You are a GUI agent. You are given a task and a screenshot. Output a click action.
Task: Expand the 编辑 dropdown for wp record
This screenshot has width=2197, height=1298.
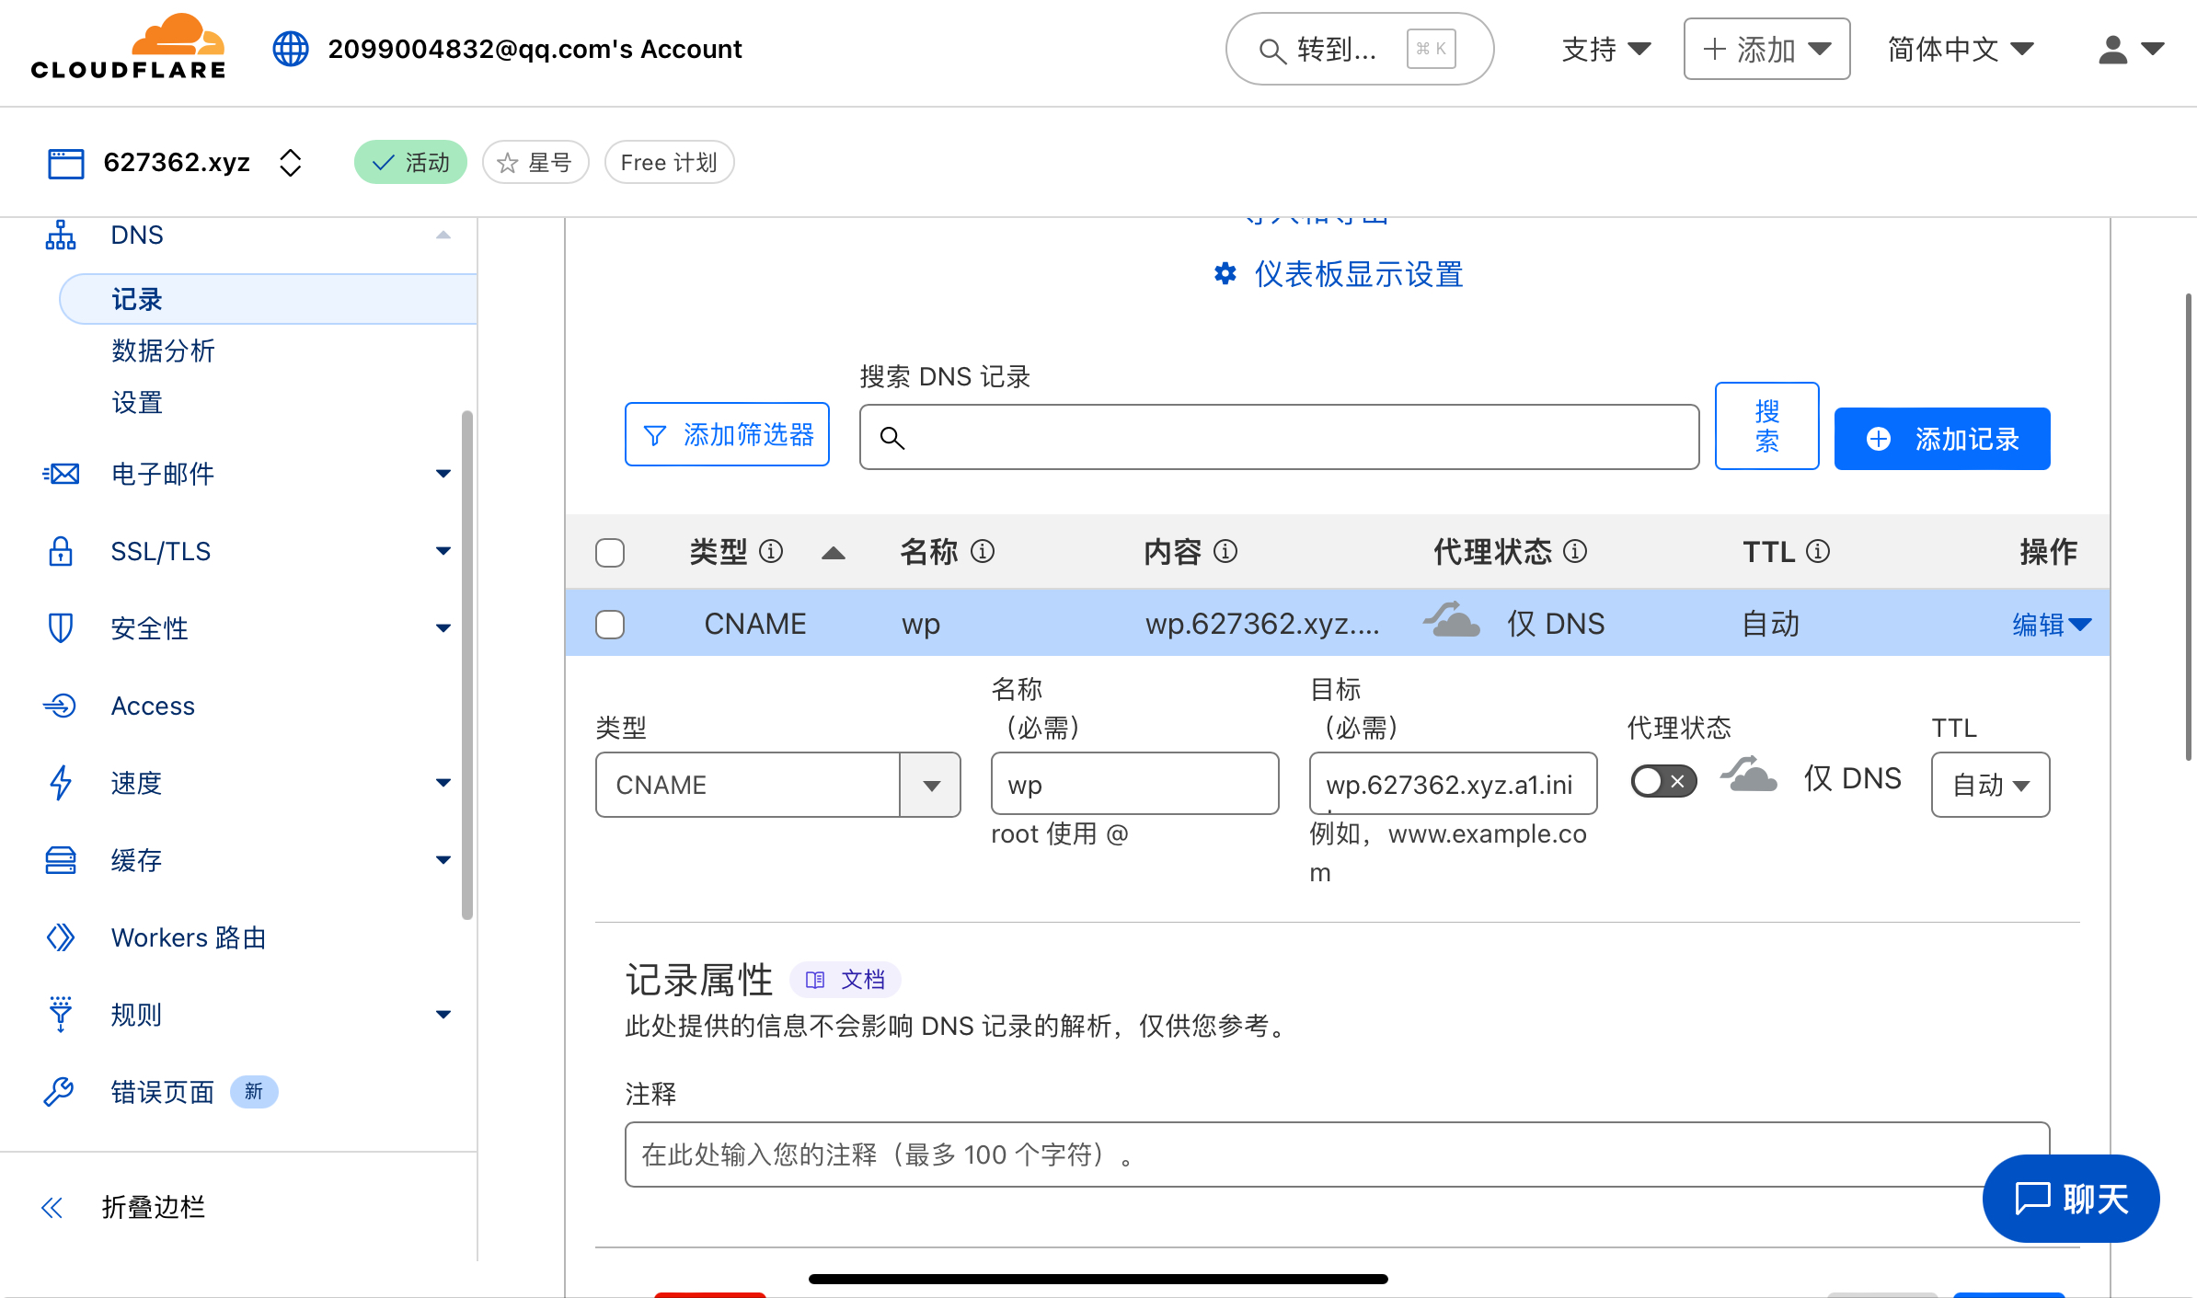click(x=2052, y=625)
